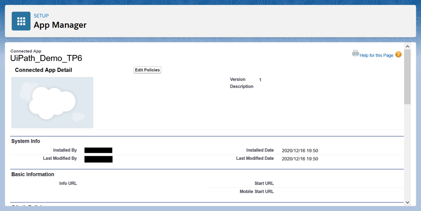421x211 pixels.
Task: Click the App Manager page title
Action: tap(60, 25)
